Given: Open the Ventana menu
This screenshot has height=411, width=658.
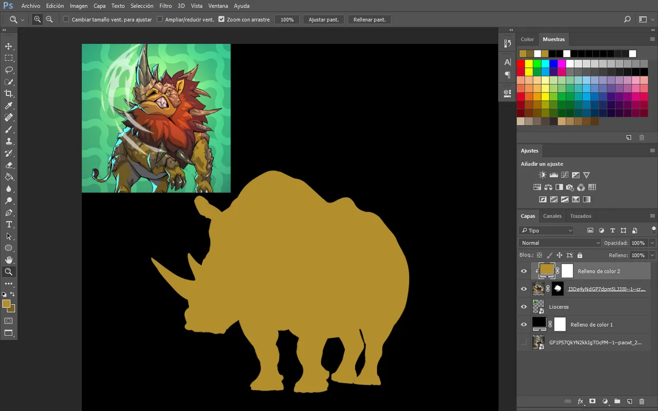Looking at the screenshot, I should coord(218,6).
